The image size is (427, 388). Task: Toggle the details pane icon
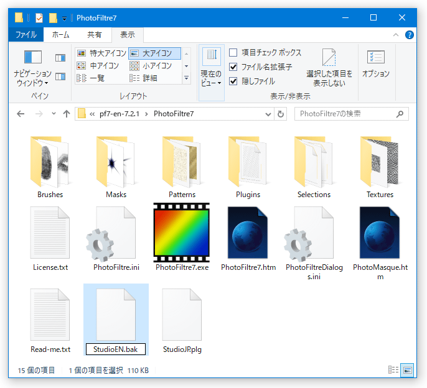(x=60, y=76)
